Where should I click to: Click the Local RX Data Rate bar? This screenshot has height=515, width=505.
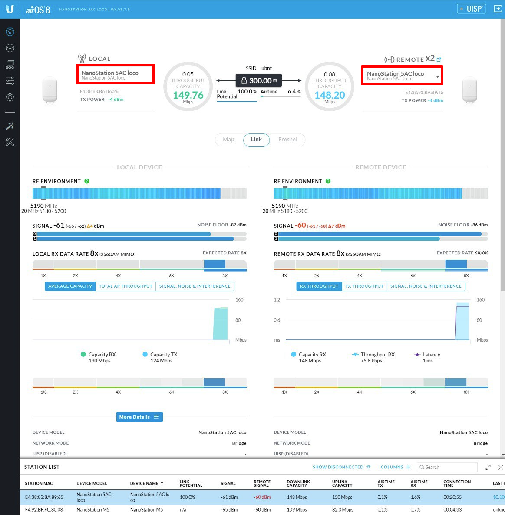[x=139, y=265]
